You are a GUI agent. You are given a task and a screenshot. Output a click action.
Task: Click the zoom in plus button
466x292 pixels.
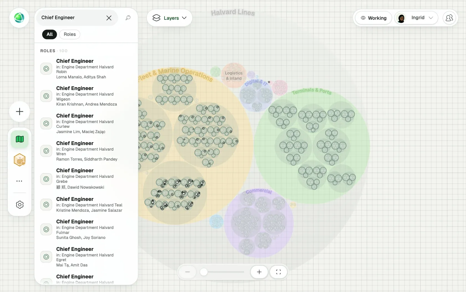coord(259,272)
